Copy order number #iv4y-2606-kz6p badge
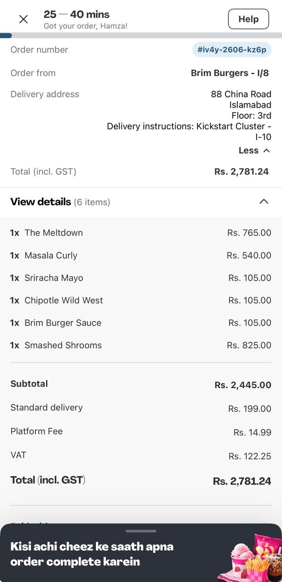 pyautogui.click(x=232, y=50)
